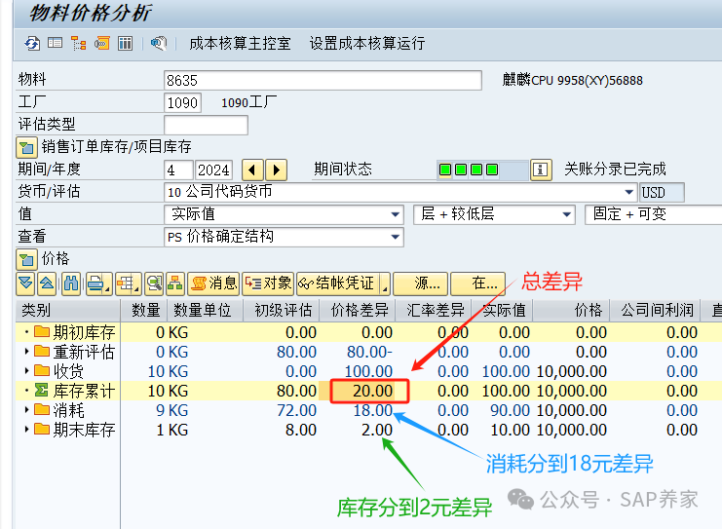Click the 公司间利润 column header

point(655,310)
